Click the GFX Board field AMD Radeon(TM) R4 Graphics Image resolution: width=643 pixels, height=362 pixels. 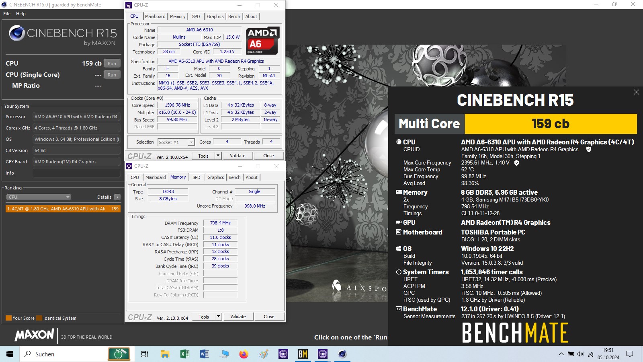76,162
